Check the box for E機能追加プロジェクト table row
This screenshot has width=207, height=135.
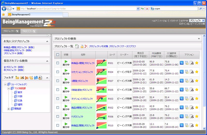pyautogui.click(x=58, y=90)
